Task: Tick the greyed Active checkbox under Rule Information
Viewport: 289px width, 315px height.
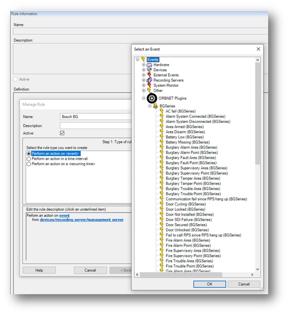Action: pos(15,79)
